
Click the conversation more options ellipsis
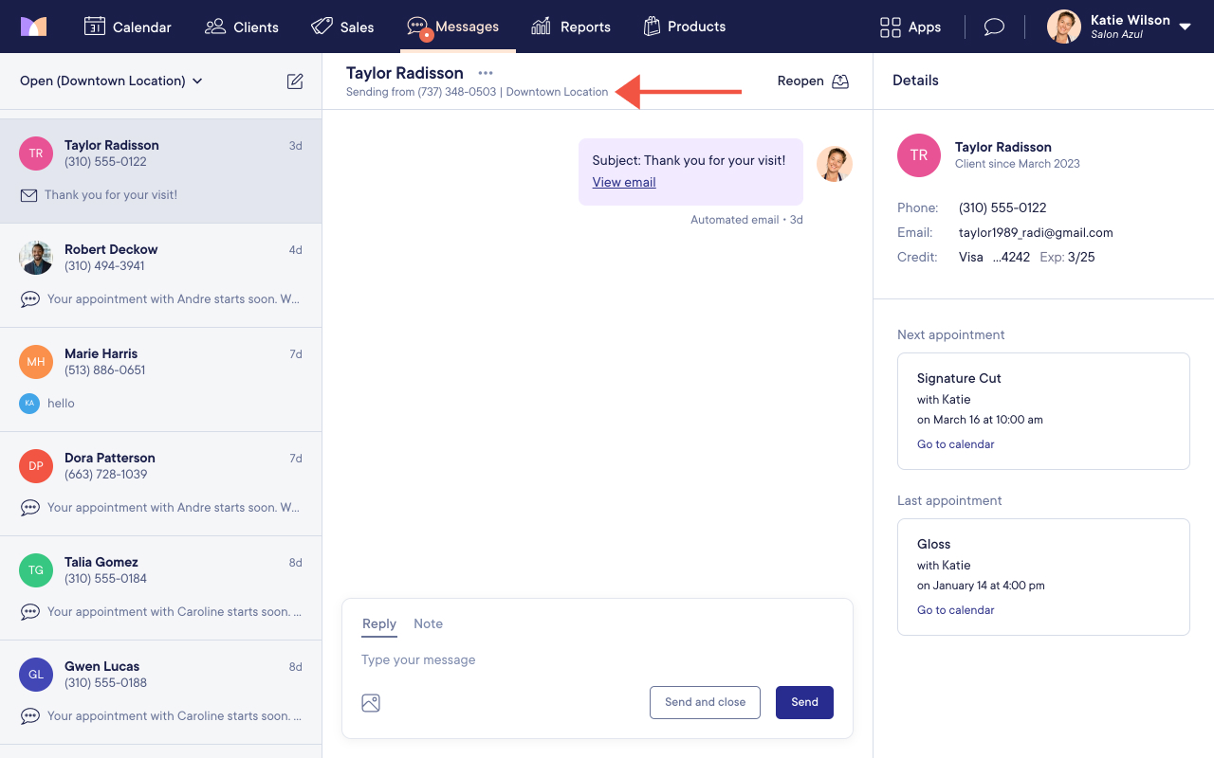[485, 73]
